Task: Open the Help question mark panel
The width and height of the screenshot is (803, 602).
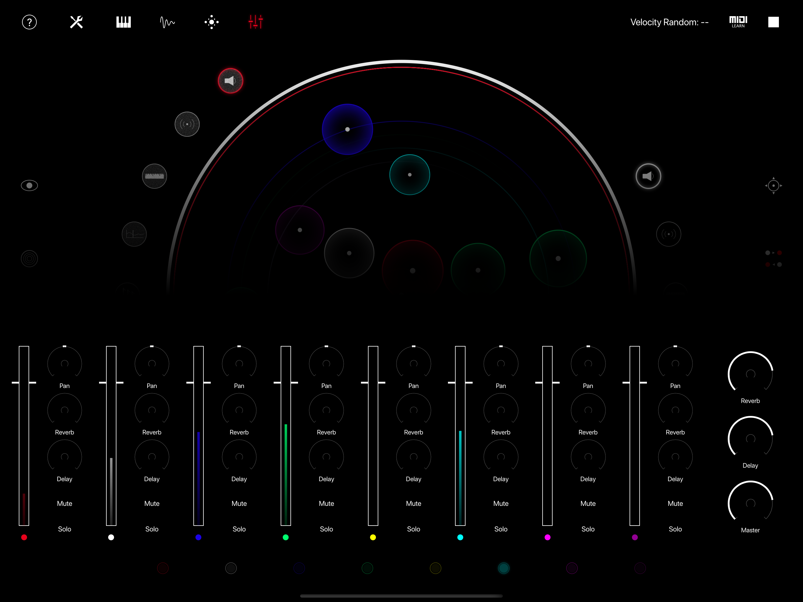Action: (x=29, y=22)
